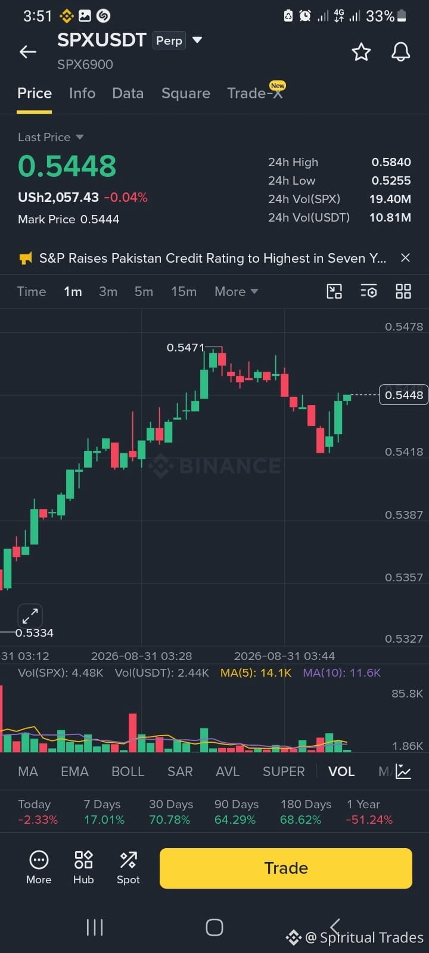The height and width of the screenshot is (953, 429).
Task: Enable the BOLL indicator
Action: 128,771
